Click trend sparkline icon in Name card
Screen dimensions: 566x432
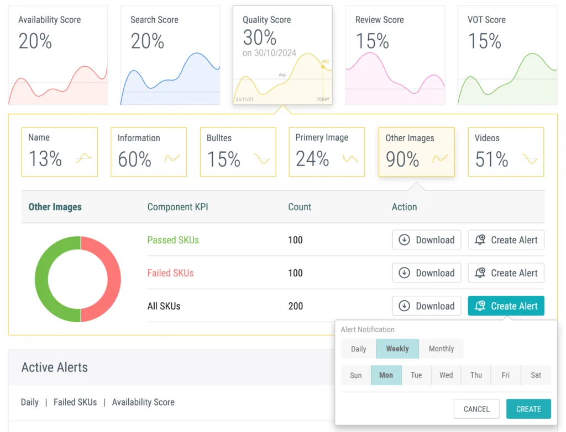pos(83,159)
